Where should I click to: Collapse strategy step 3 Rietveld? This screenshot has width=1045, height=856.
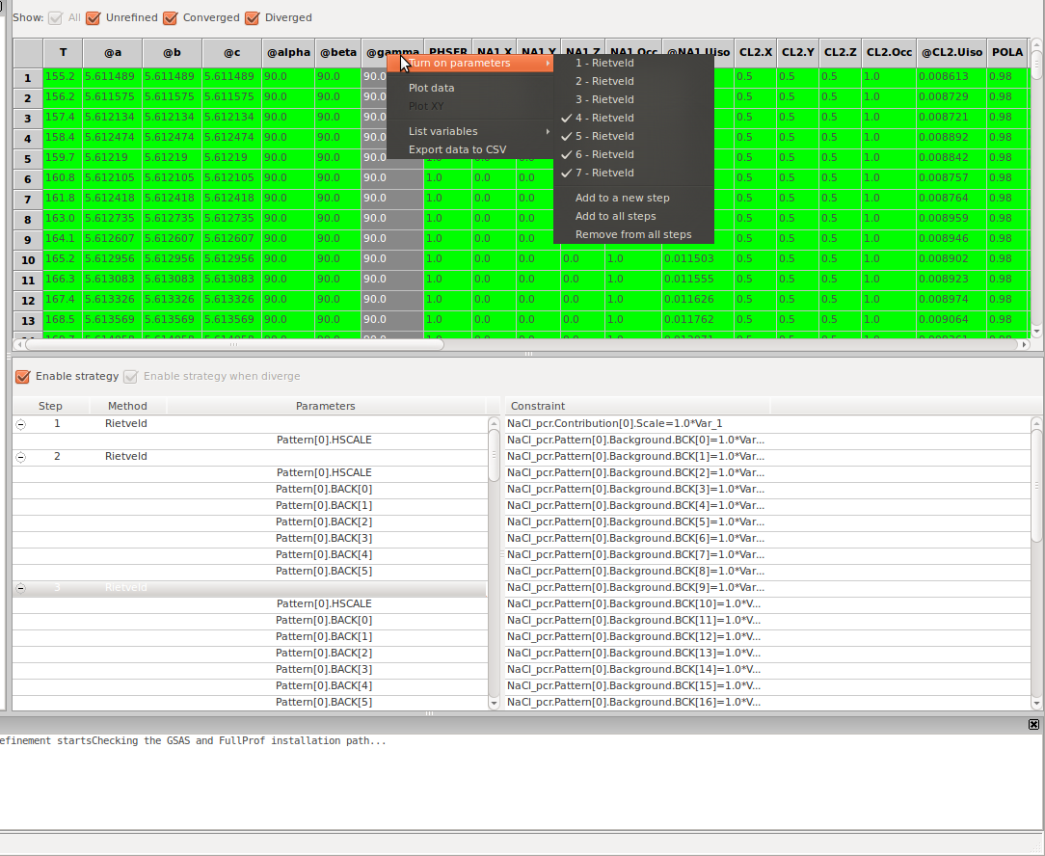20,588
